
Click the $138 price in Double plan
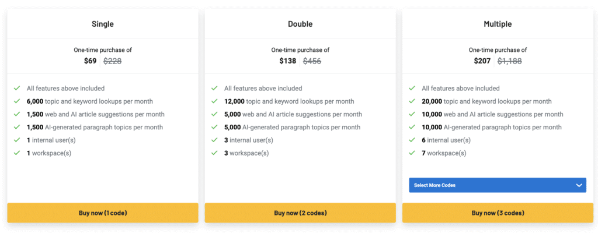(287, 61)
